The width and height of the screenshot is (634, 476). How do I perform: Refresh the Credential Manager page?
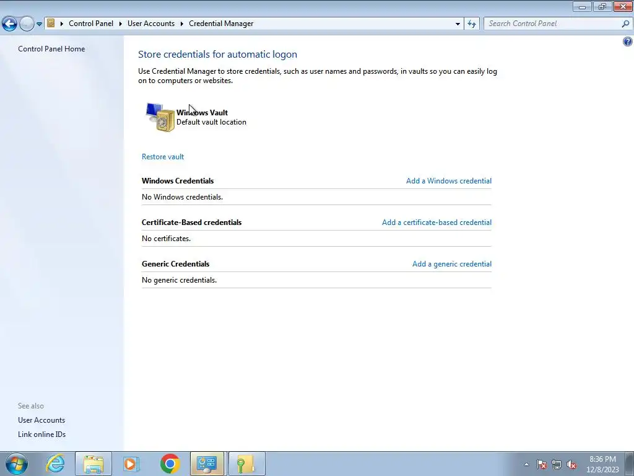tap(471, 24)
